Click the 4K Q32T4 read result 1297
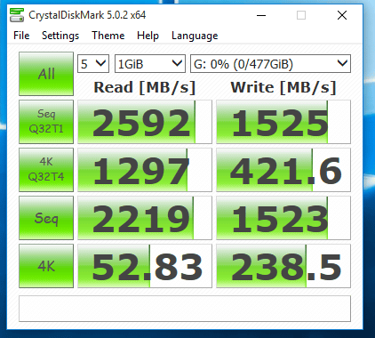The width and height of the screenshot is (375, 338). click(145, 170)
